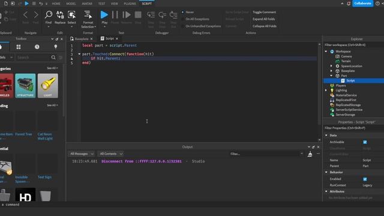
Task: Open the AVATAR ribbon tab
Action: pyautogui.click(x=87, y=4)
